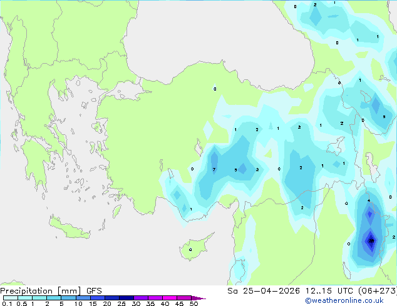This screenshot has width=397, height=306.
Task: Click the island of Crete on map
Action: [70, 229]
